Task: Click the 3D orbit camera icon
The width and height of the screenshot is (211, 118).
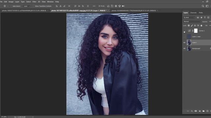Action: (x=108, y=6)
